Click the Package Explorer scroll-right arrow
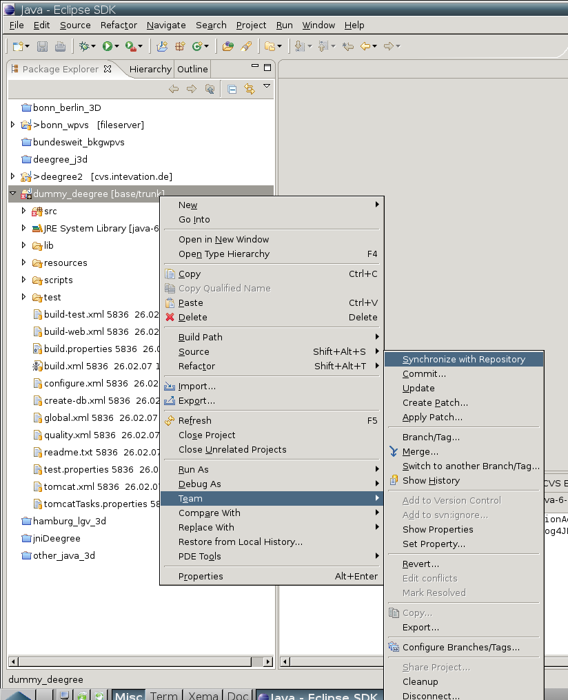The height and width of the screenshot is (700, 568). coord(268,661)
